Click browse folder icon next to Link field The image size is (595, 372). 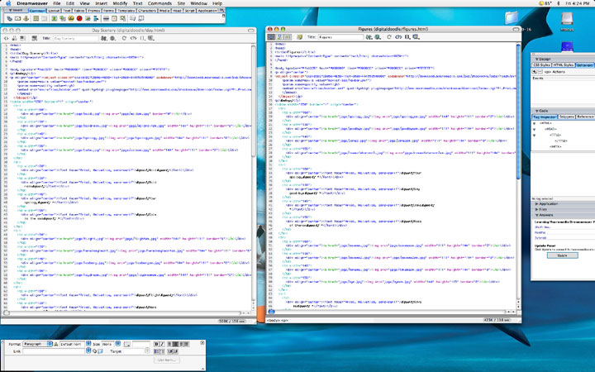click(101, 351)
